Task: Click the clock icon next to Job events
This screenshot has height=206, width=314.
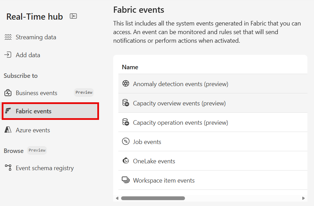Action: pos(126,141)
